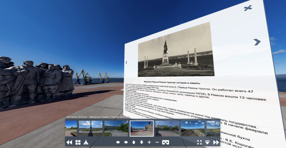Image resolution: width=286 pixels, height=148 pixels.
Task: Tilt the view up with the arrow
Action: click(134, 142)
